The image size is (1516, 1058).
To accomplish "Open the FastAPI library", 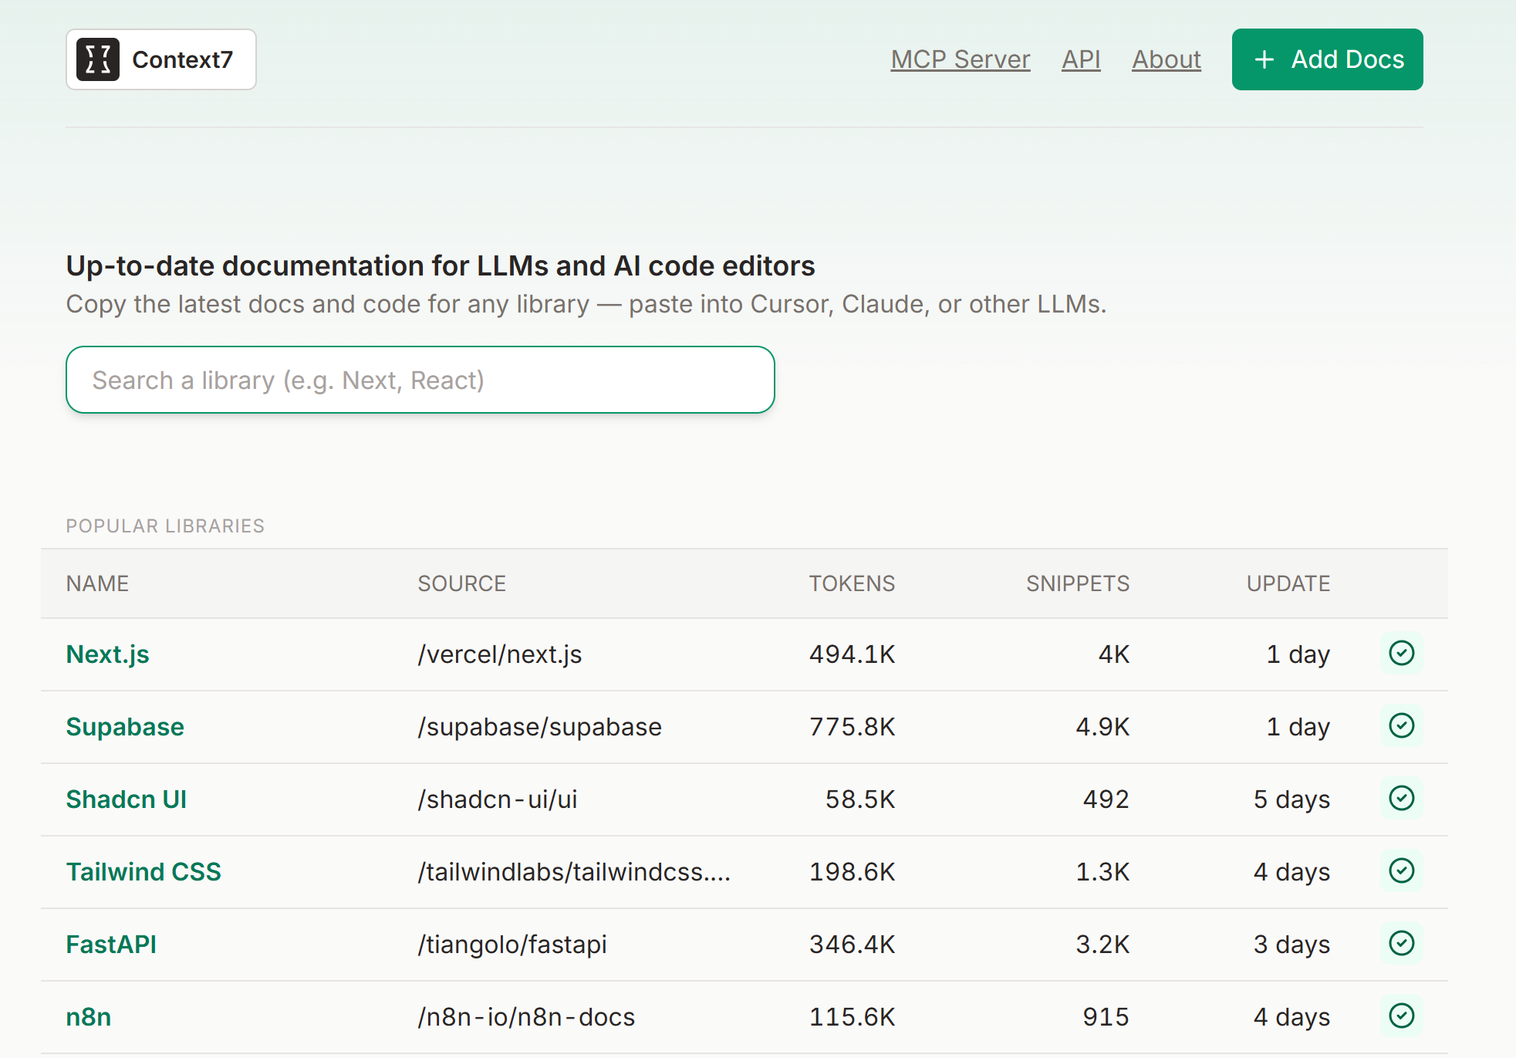I will pyautogui.click(x=111, y=945).
